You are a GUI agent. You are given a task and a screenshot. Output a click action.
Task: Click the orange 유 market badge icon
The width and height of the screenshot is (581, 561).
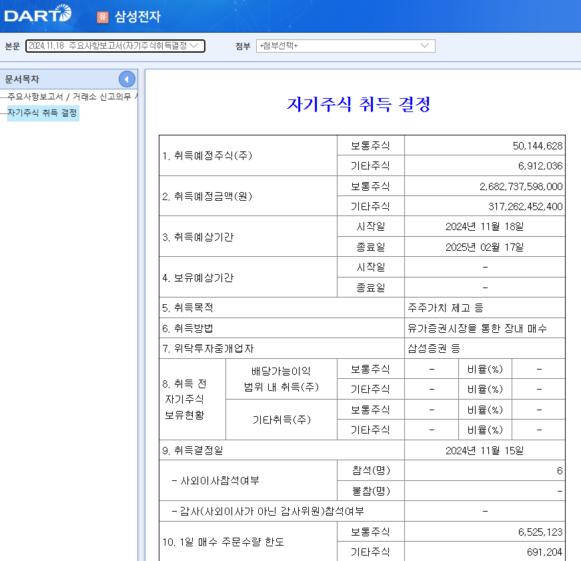103,17
